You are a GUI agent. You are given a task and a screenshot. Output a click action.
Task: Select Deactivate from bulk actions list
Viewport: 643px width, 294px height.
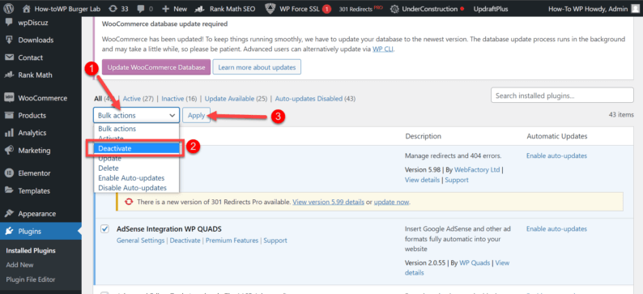(x=136, y=148)
